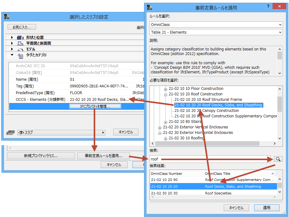
Task: Select 21-02 10 20 20 Roof Decks tree item
Action: pos(219,105)
